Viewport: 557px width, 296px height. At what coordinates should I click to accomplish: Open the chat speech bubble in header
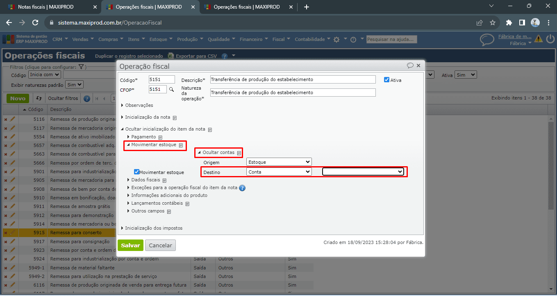487,40
